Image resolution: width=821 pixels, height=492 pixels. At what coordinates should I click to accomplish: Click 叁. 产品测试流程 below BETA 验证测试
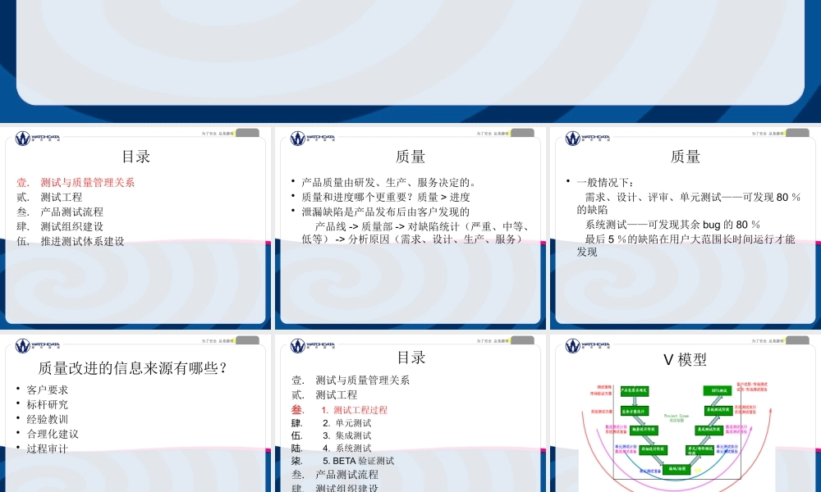pyautogui.click(x=335, y=474)
